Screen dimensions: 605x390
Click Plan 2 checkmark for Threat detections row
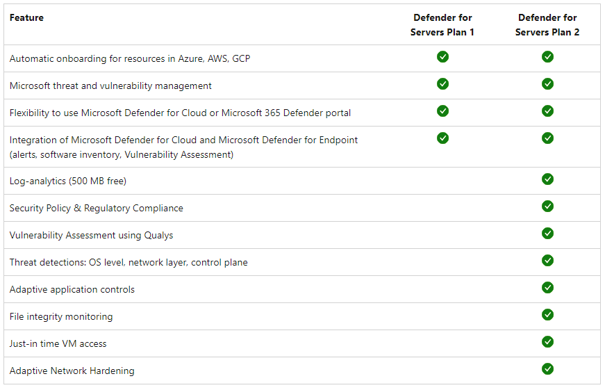[547, 261]
